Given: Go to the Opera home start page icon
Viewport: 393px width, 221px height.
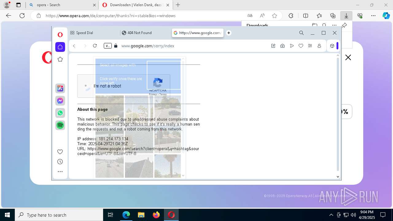Looking at the screenshot, I should (60, 47).
